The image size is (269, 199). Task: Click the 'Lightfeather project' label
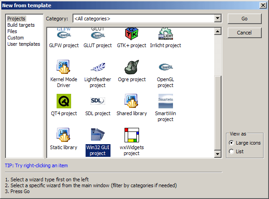[x=98, y=82]
